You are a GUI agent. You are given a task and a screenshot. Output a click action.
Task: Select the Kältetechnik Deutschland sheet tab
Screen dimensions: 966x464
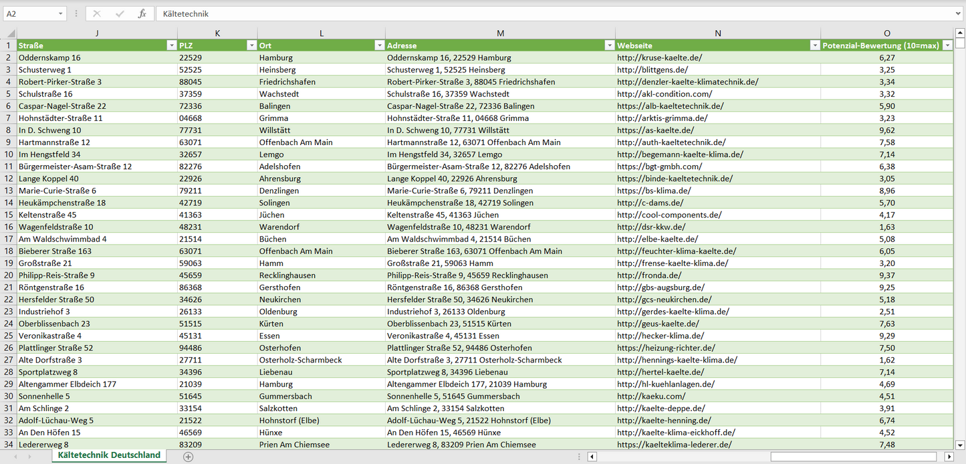[109, 455]
